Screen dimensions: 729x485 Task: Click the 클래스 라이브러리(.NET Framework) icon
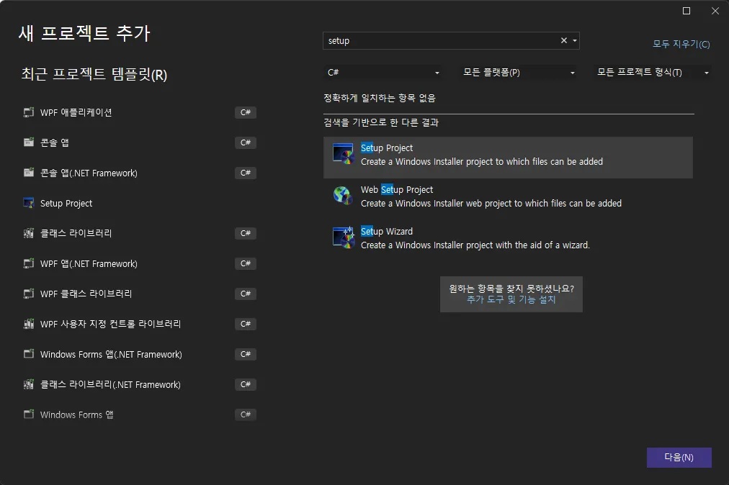pyautogui.click(x=29, y=384)
